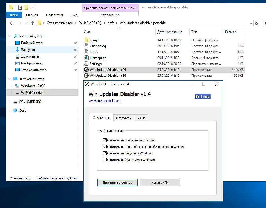Enable Отключить брандмауэр Windows checkbox

click(x=105, y=160)
